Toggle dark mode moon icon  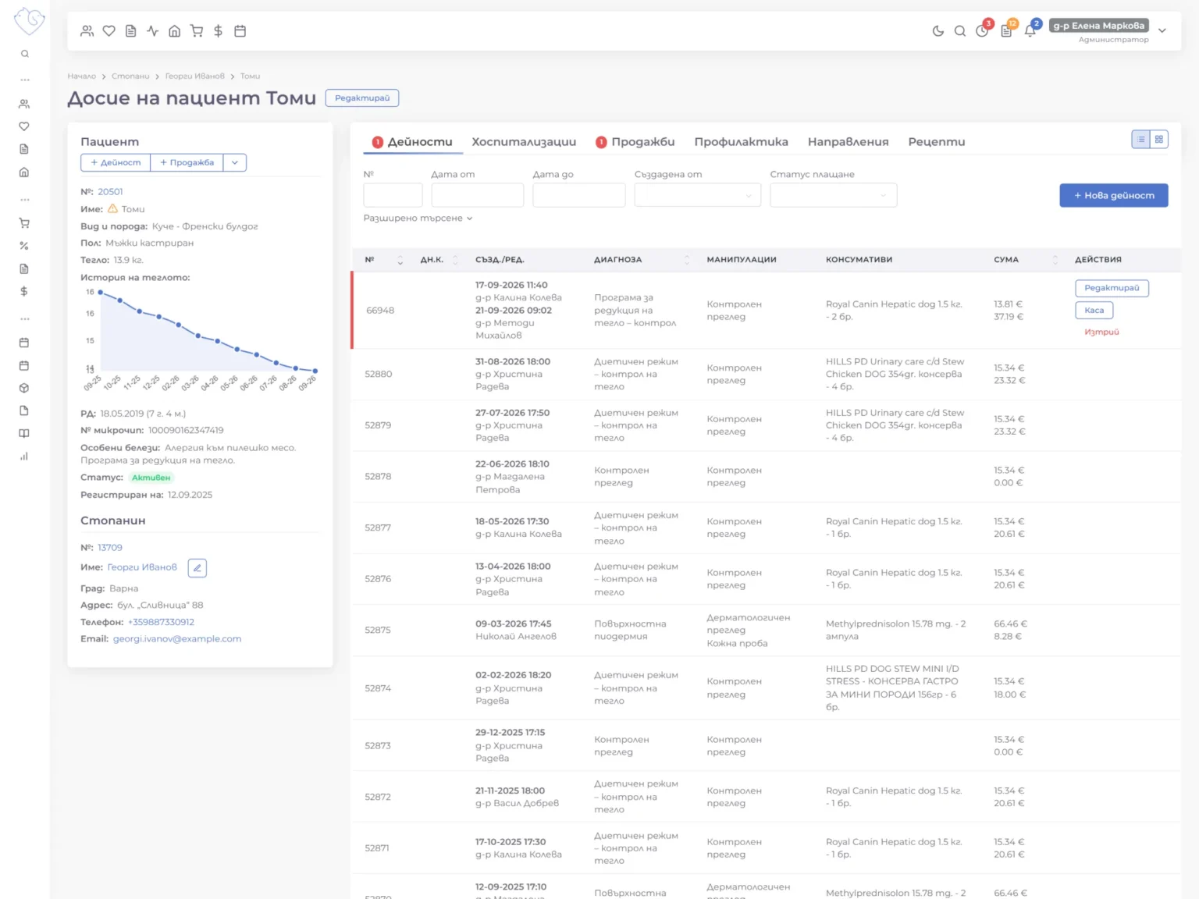(x=937, y=31)
